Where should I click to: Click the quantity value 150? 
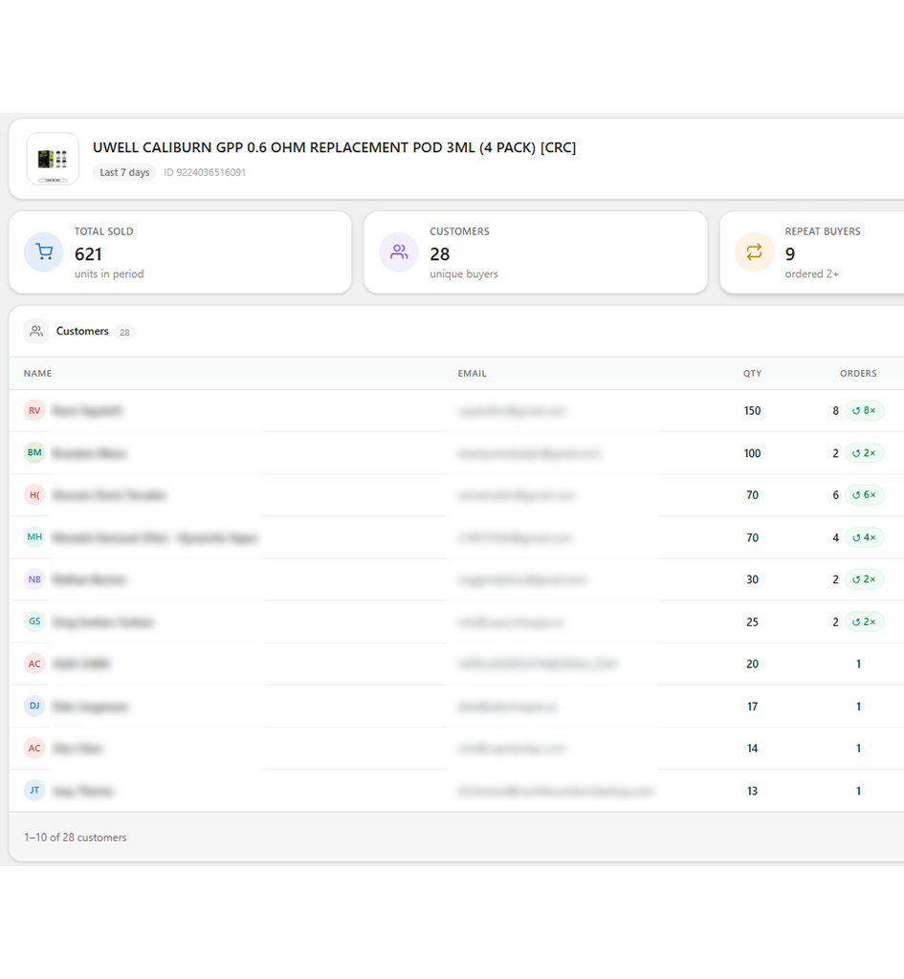[x=752, y=411]
